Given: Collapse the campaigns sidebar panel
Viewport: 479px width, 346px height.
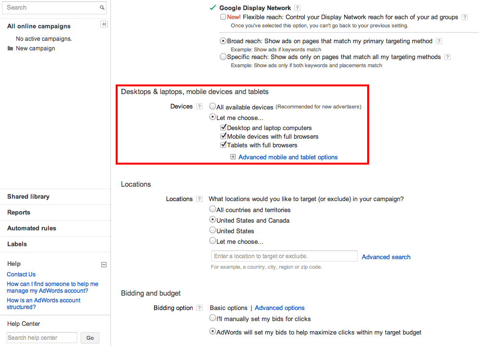Looking at the screenshot, I should (x=104, y=24).
